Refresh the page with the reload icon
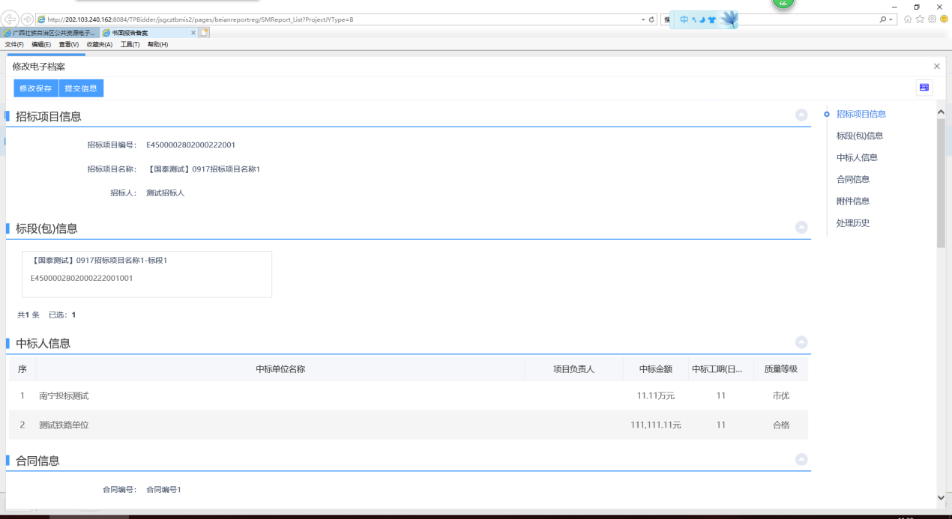This screenshot has height=519, width=952. [x=651, y=19]
